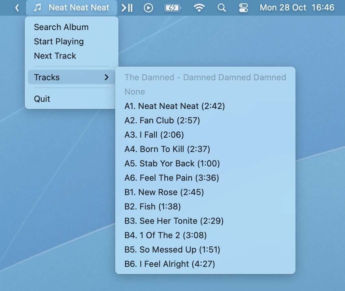Viewport: 345px width, 291px height.
Task: Select track A1. Neat Neat Neat
Action: [x=174, y=106]
